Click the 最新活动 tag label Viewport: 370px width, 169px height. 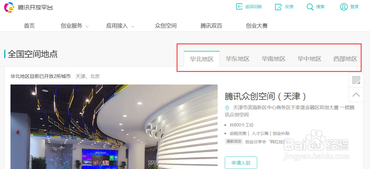click(x=234, y=142)
